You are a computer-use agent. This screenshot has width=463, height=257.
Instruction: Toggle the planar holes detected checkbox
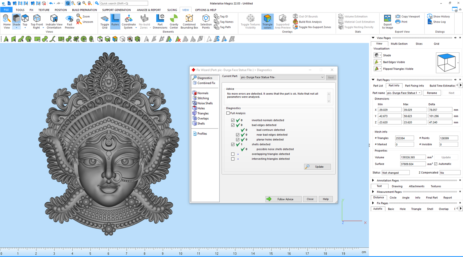tap(238, 139)
